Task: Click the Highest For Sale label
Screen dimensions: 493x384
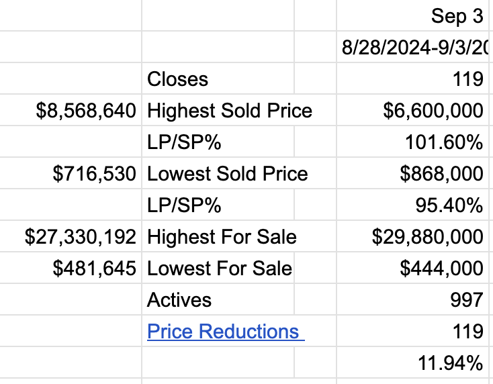Action: (x=222, y=237)
